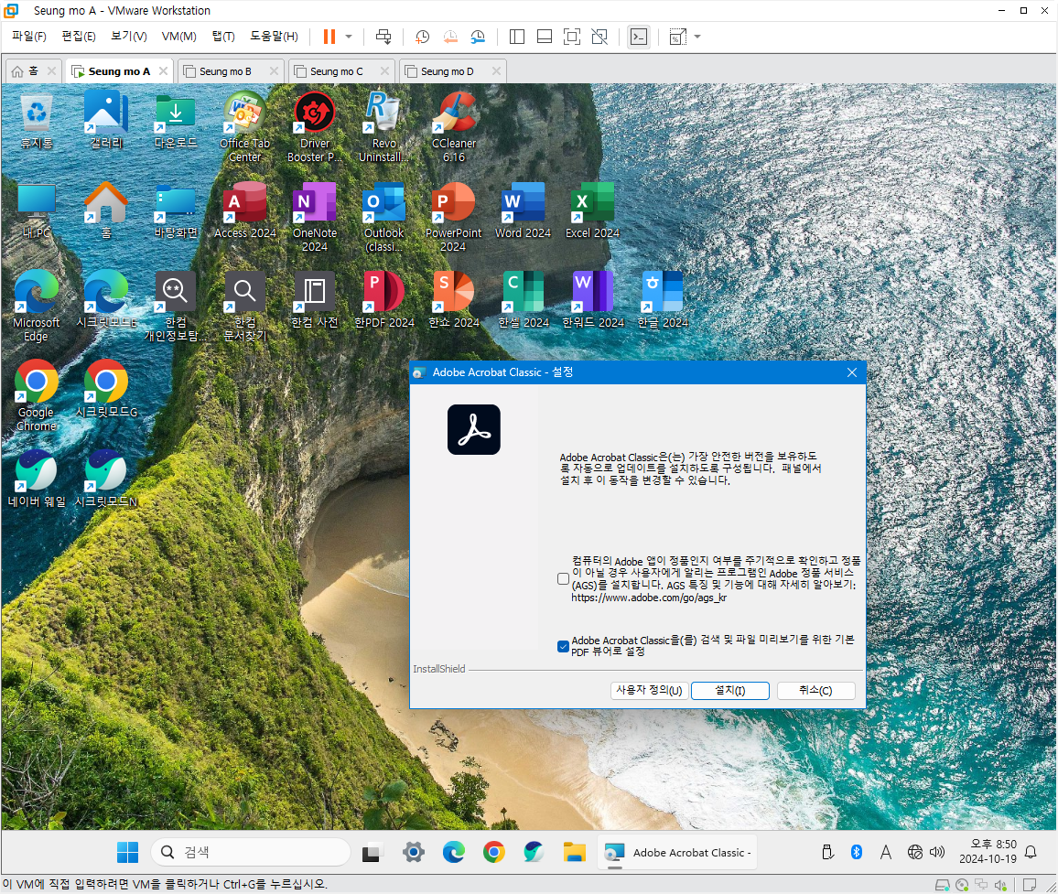Click the Unity mode icon

599,37
